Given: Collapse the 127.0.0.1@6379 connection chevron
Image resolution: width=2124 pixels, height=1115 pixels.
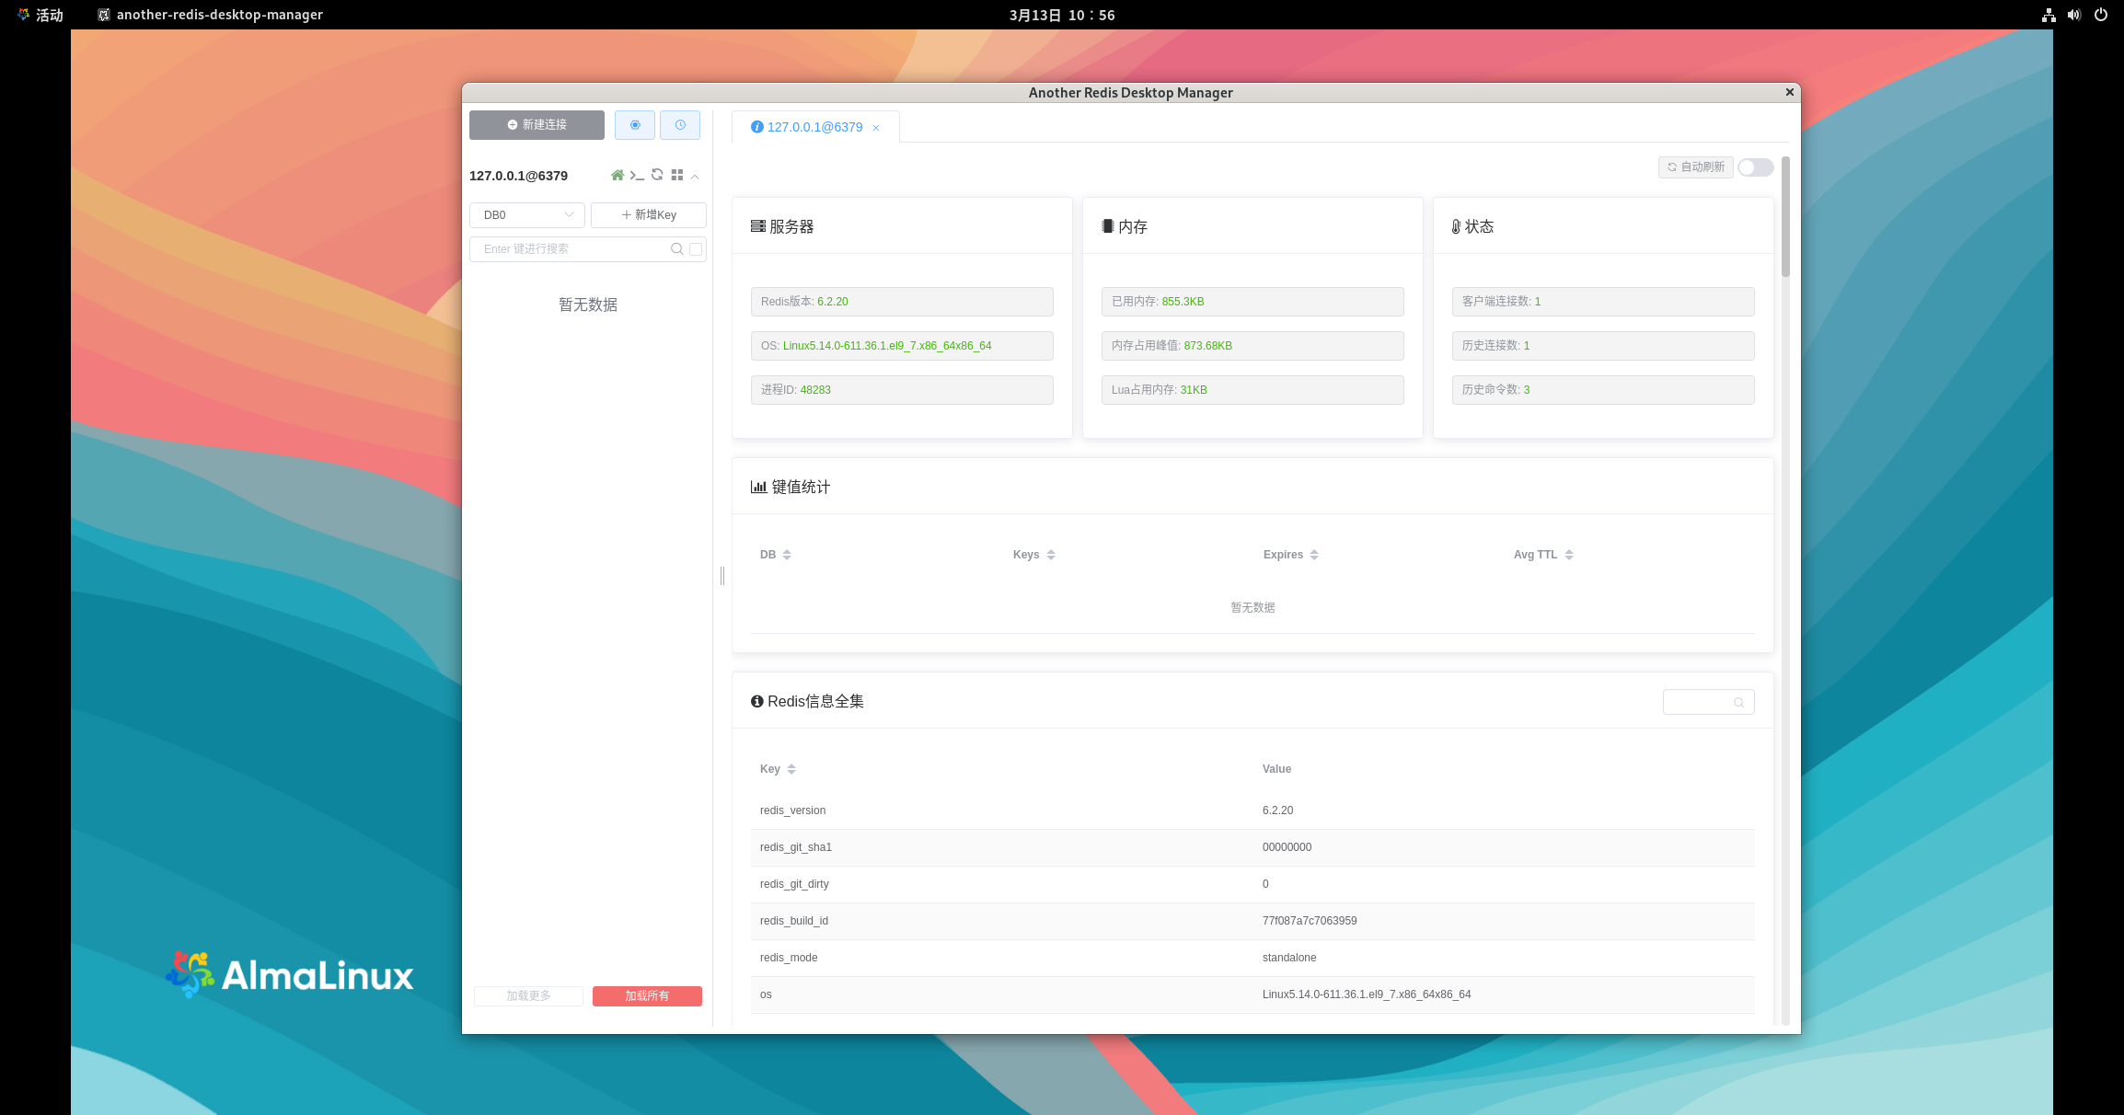Looking at the screenshot, I should (696, 176).
